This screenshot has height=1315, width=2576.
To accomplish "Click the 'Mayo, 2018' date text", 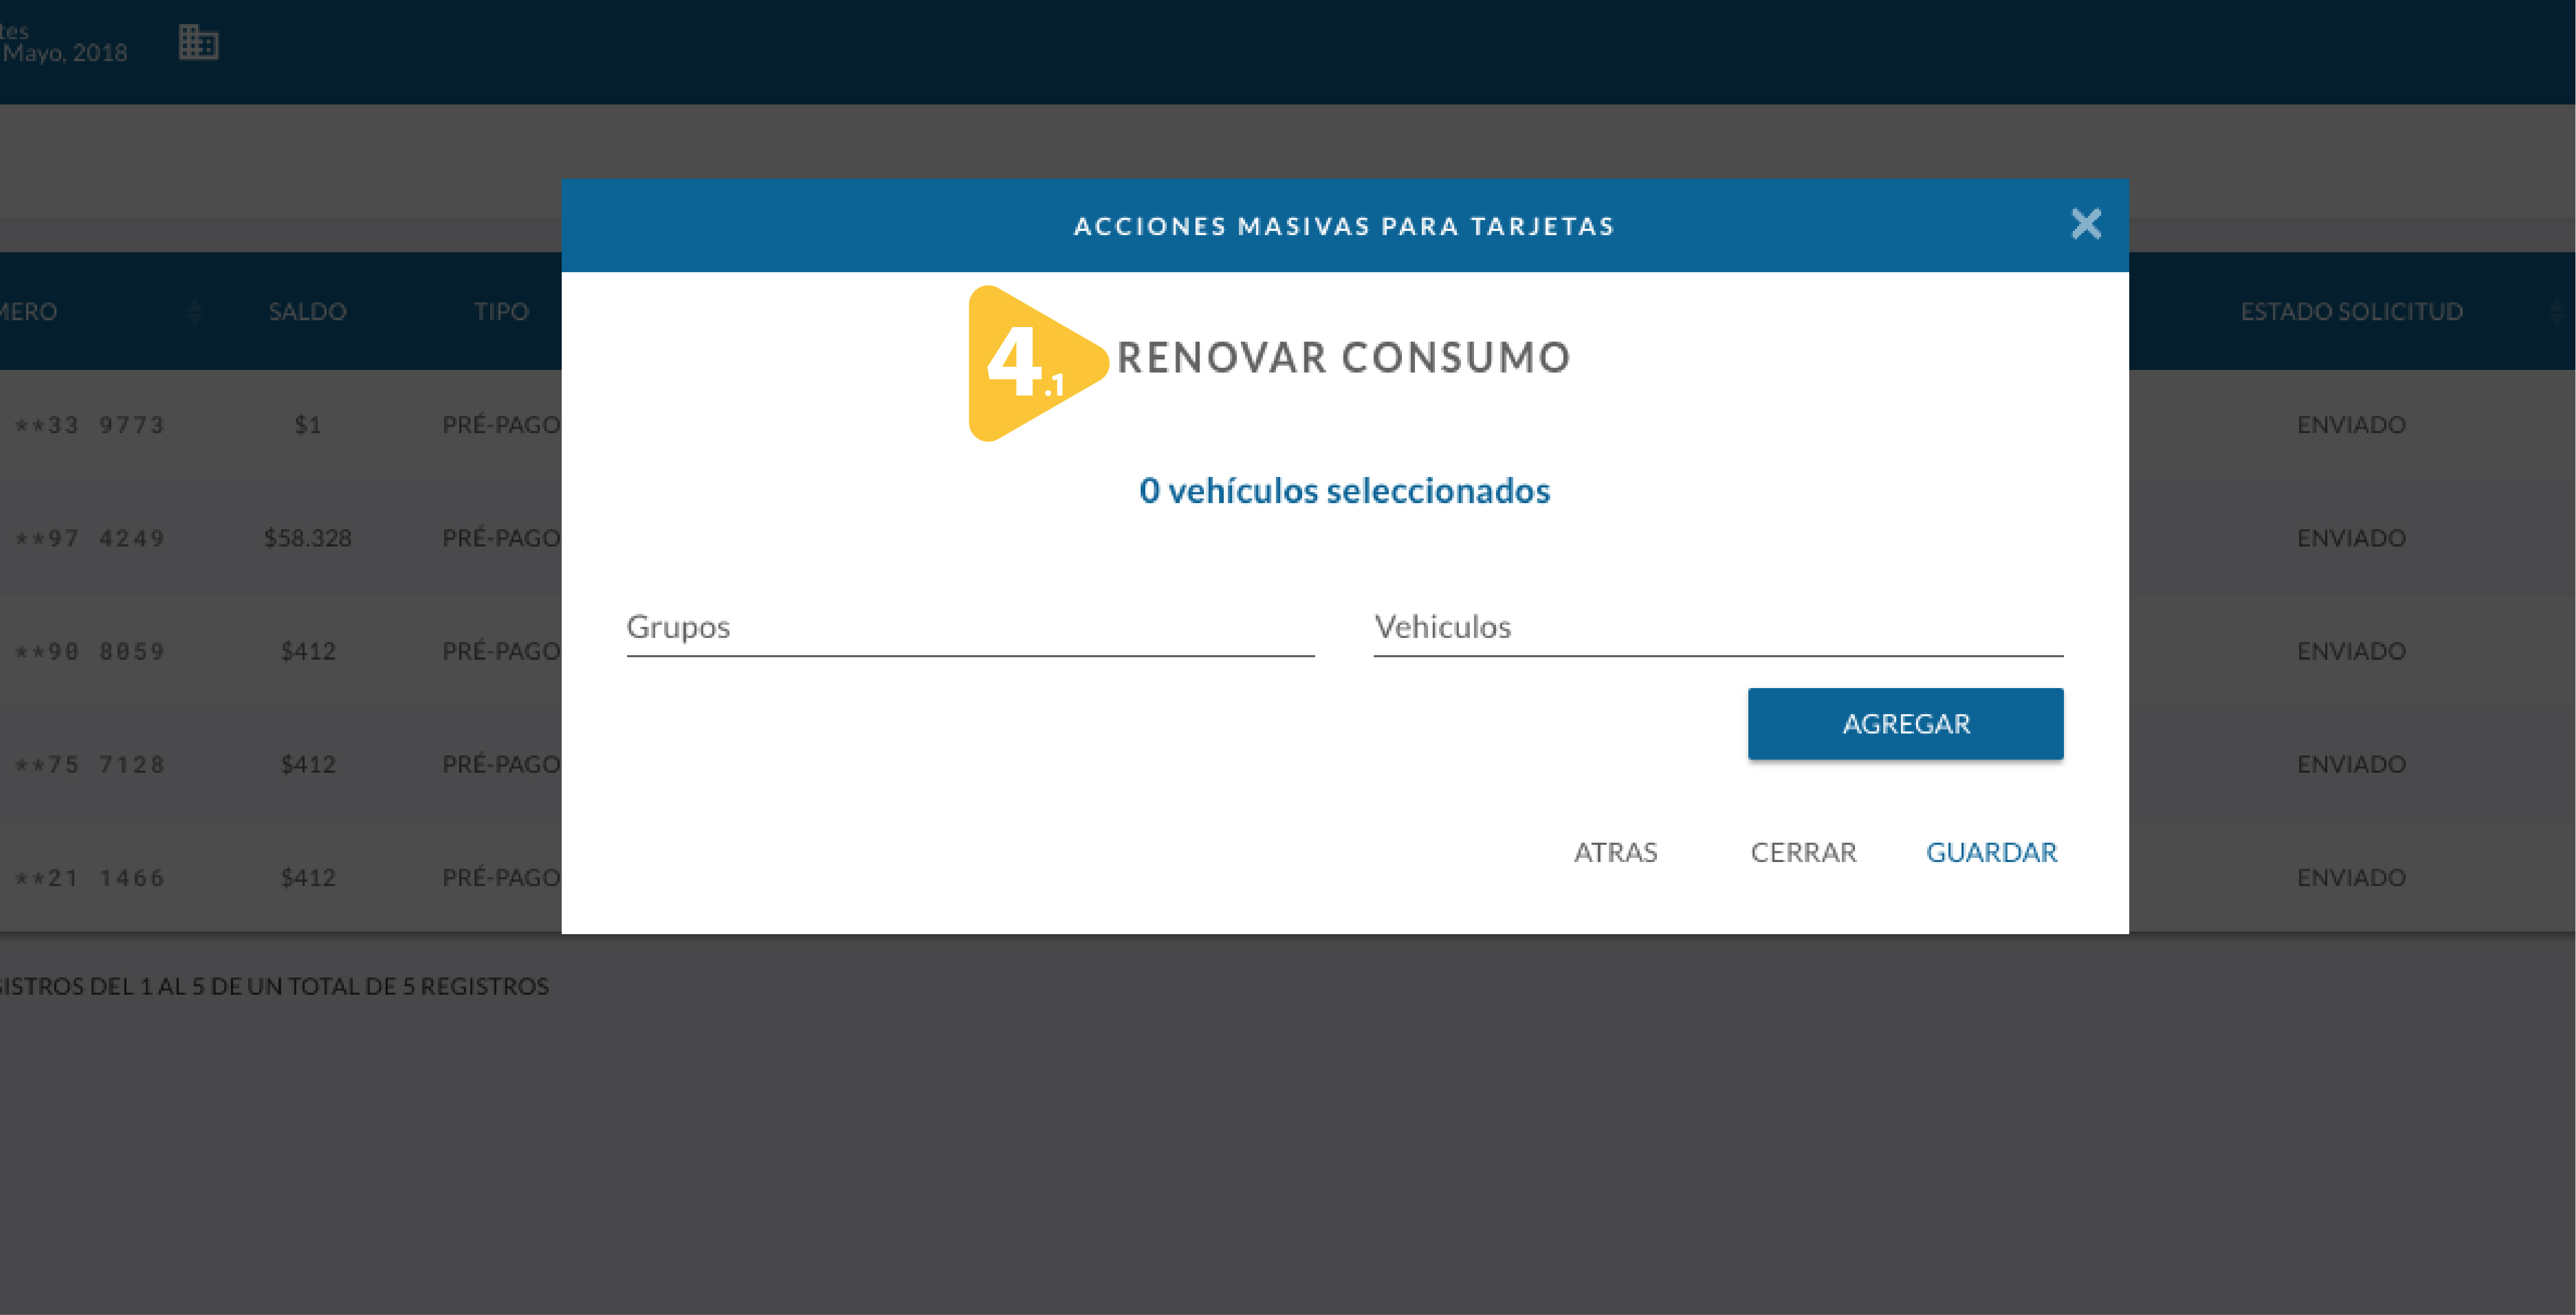I will click(x=65, y=53).
